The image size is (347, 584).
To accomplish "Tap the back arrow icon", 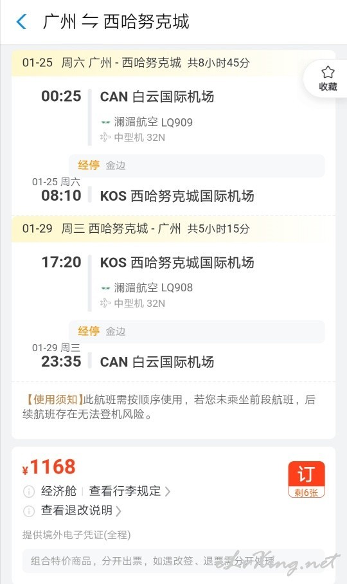I will (x=22, y=22).
